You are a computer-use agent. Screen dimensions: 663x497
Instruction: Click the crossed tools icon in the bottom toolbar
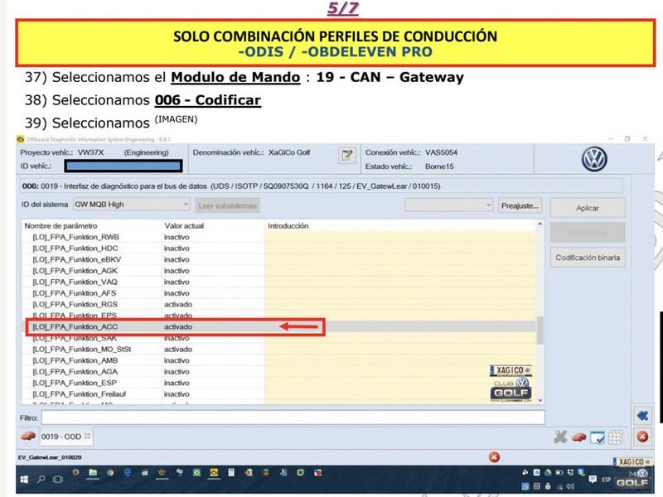coord(560,437)
